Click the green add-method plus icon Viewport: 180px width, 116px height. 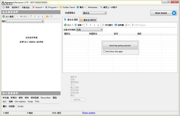pos(4,16)
